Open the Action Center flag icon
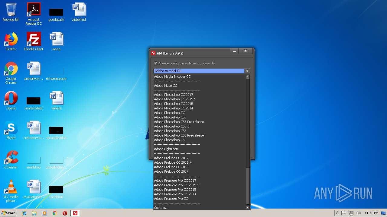The height and width of the screenshot is (217, 387). pos(344,213)
